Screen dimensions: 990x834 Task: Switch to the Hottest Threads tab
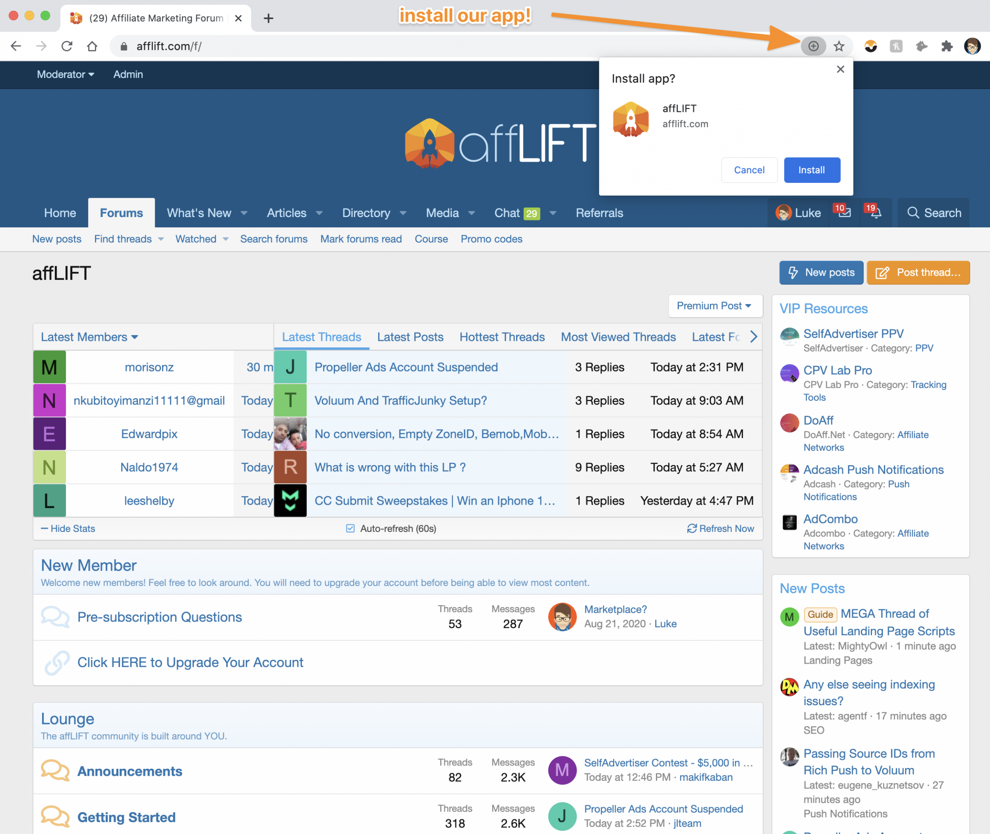(502, 337)
